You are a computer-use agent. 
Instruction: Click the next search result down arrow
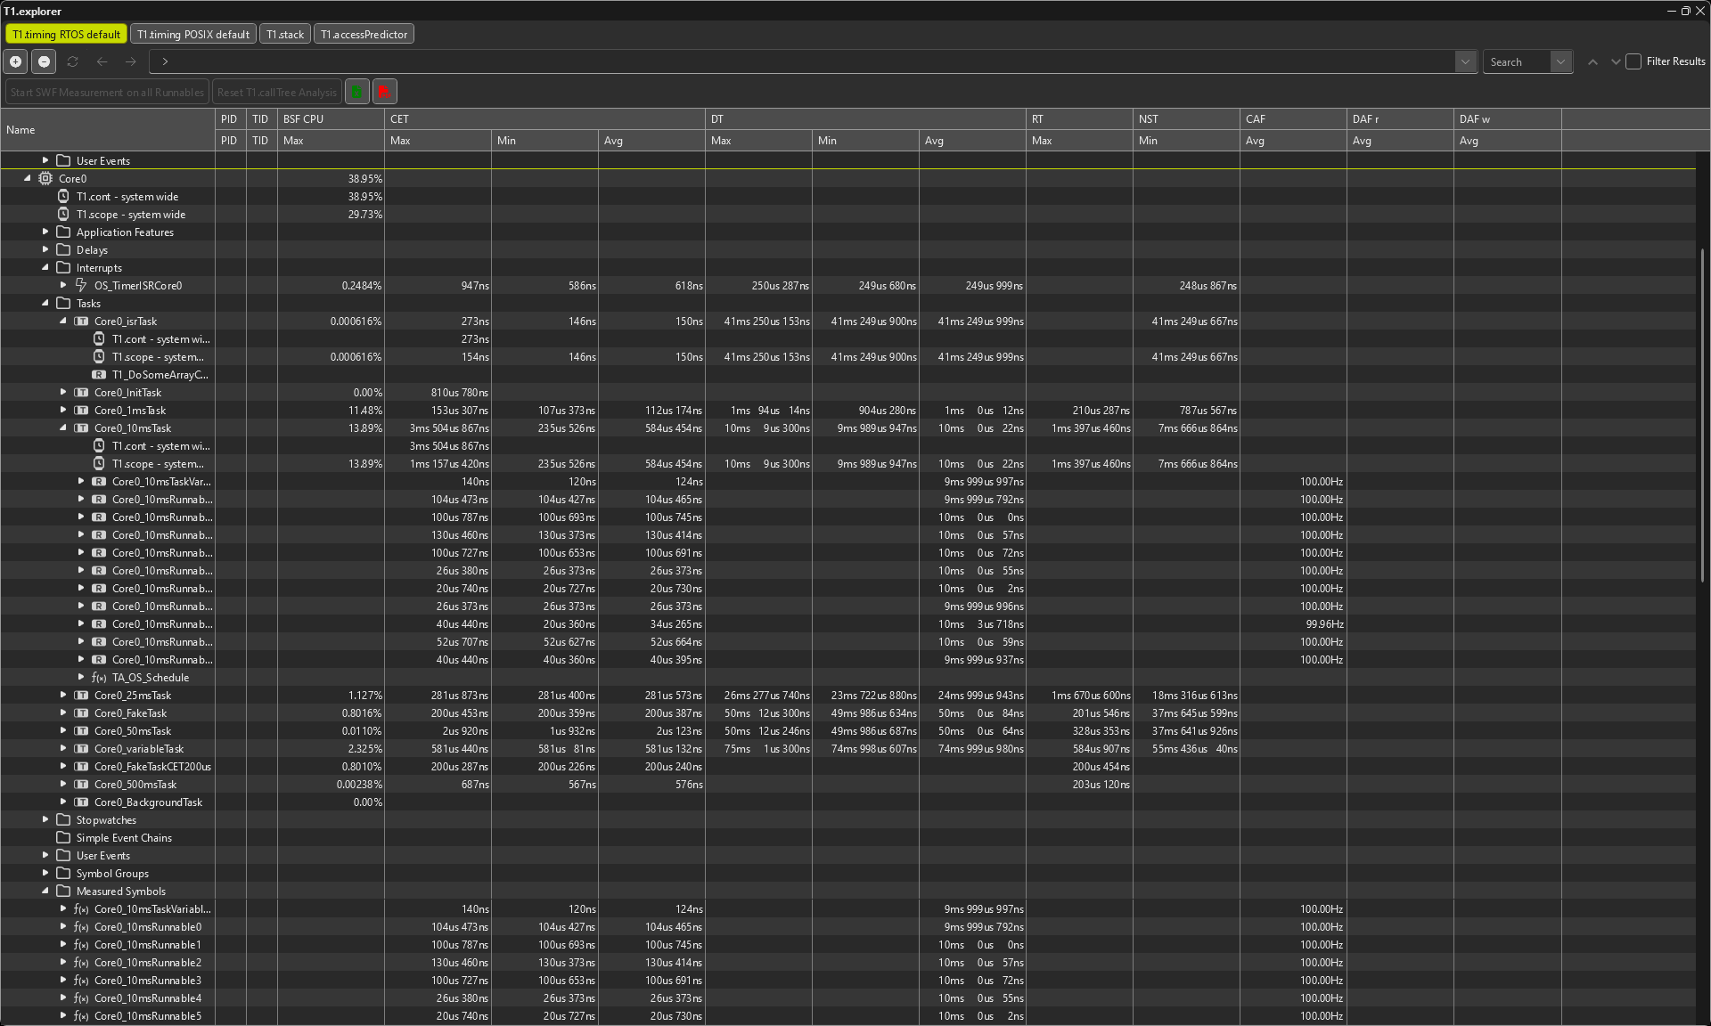click(1615, 61)
